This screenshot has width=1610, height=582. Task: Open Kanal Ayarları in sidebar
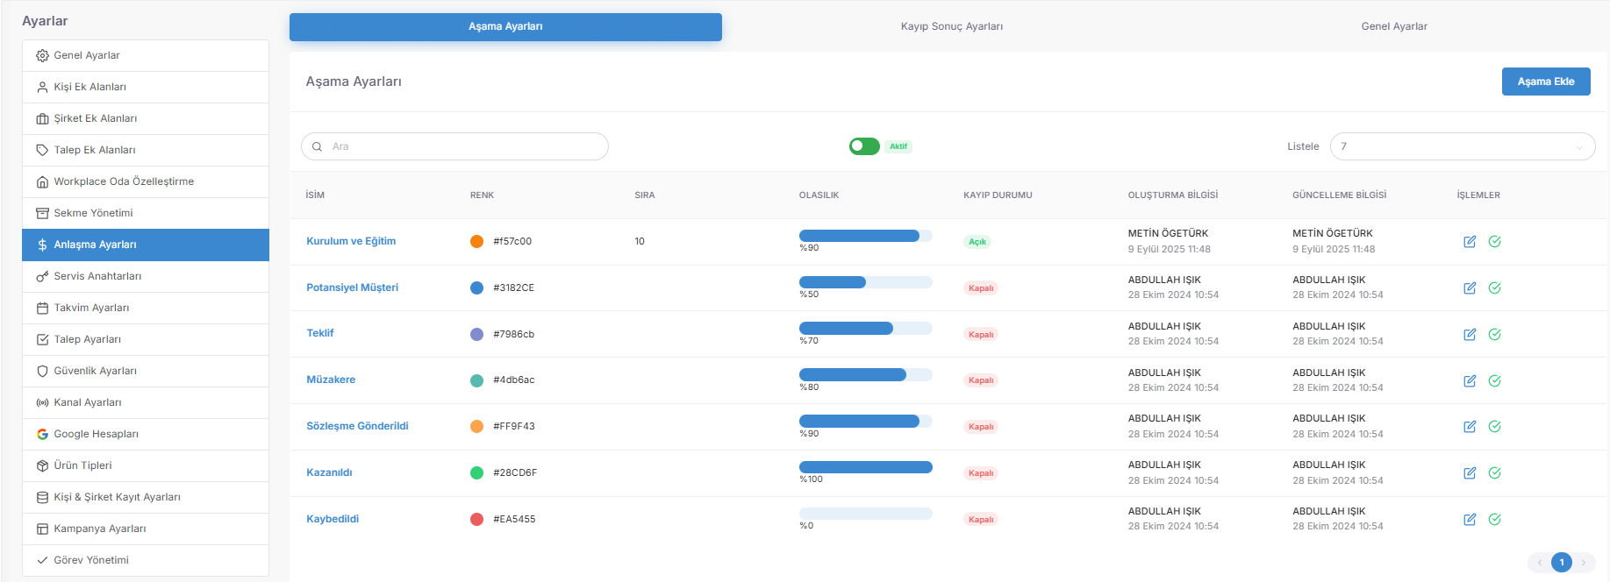click(x=146, y=402)
